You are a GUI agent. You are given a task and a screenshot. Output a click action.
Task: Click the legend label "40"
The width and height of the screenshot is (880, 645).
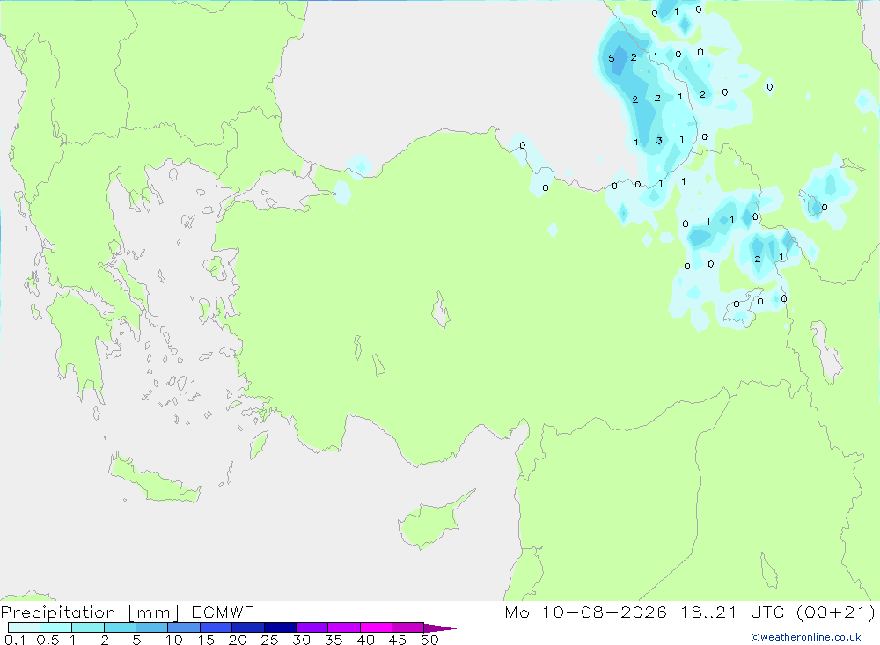coord(366,640)
